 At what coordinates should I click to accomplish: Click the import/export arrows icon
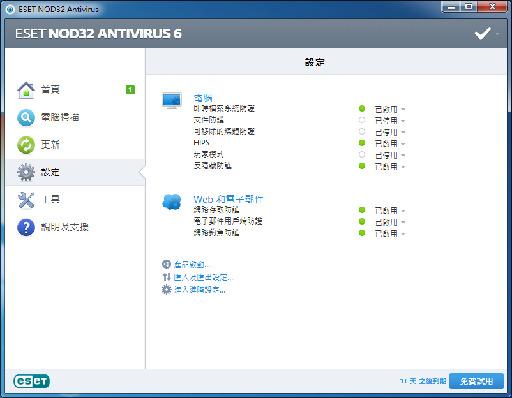pyautogui.click(x=167, y=277)
